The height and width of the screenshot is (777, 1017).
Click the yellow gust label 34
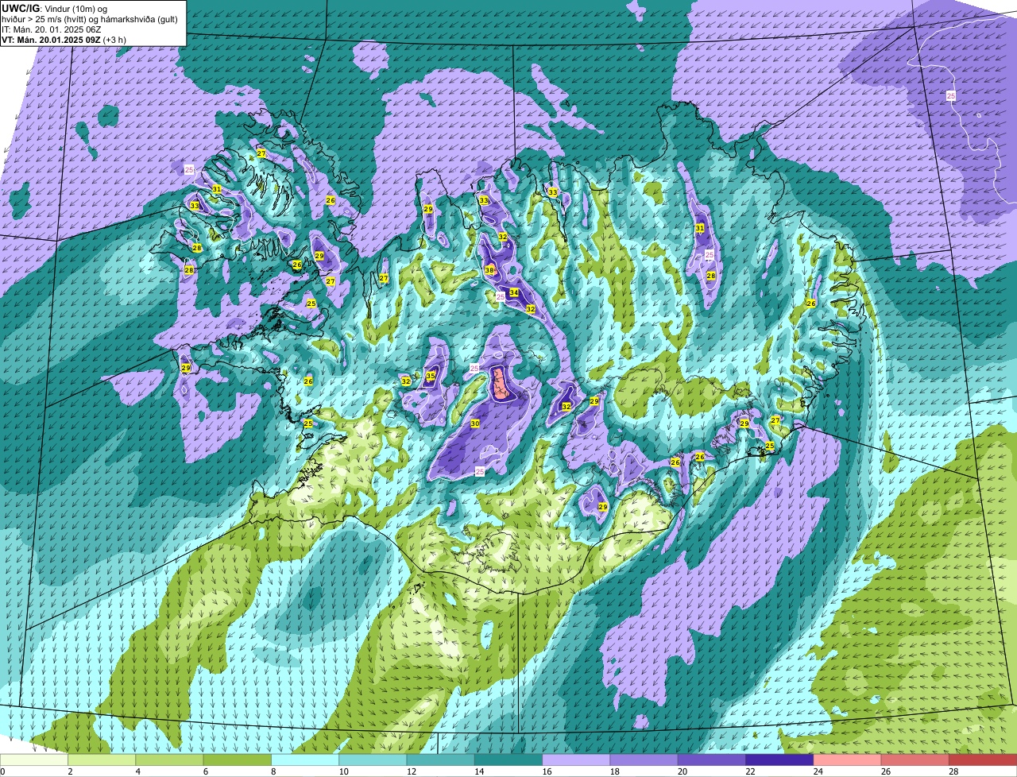514,292
